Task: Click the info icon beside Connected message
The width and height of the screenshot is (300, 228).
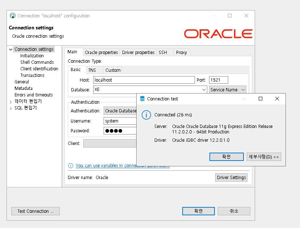Action: 146,115
